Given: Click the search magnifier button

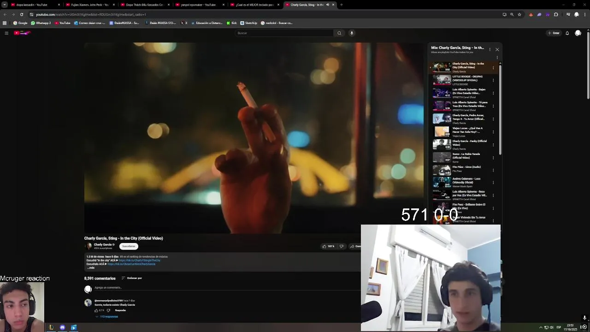Looking at the screenshot, I should point(339,33).
